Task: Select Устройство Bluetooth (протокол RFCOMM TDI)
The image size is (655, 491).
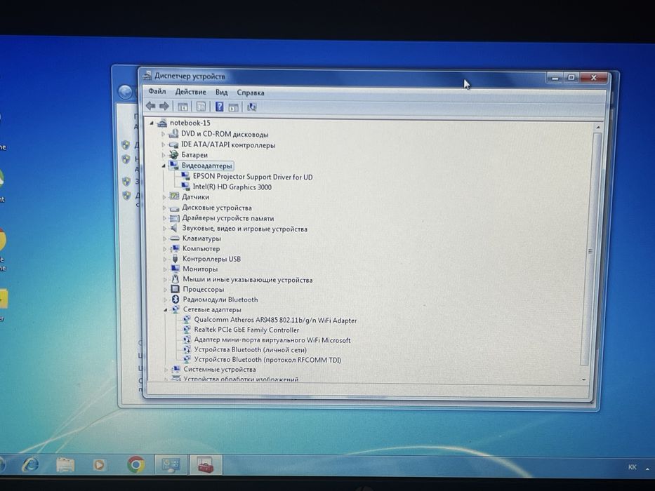Action: (x=267, y=360)
